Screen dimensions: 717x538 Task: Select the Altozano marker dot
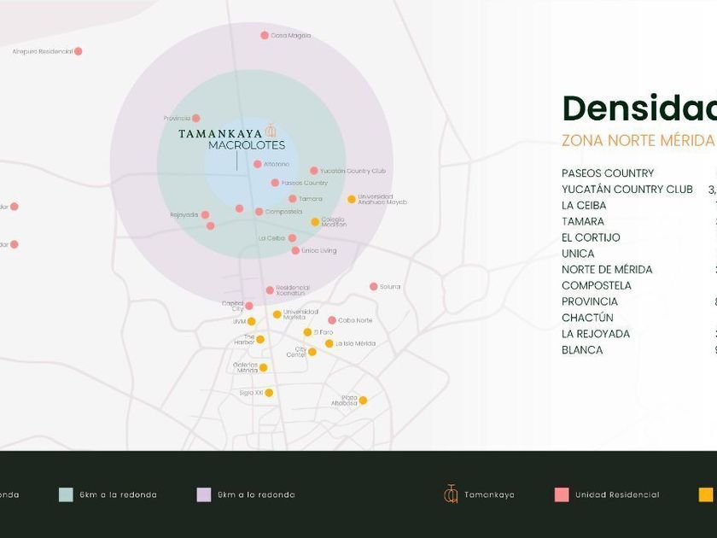click(x=258, y=164)
